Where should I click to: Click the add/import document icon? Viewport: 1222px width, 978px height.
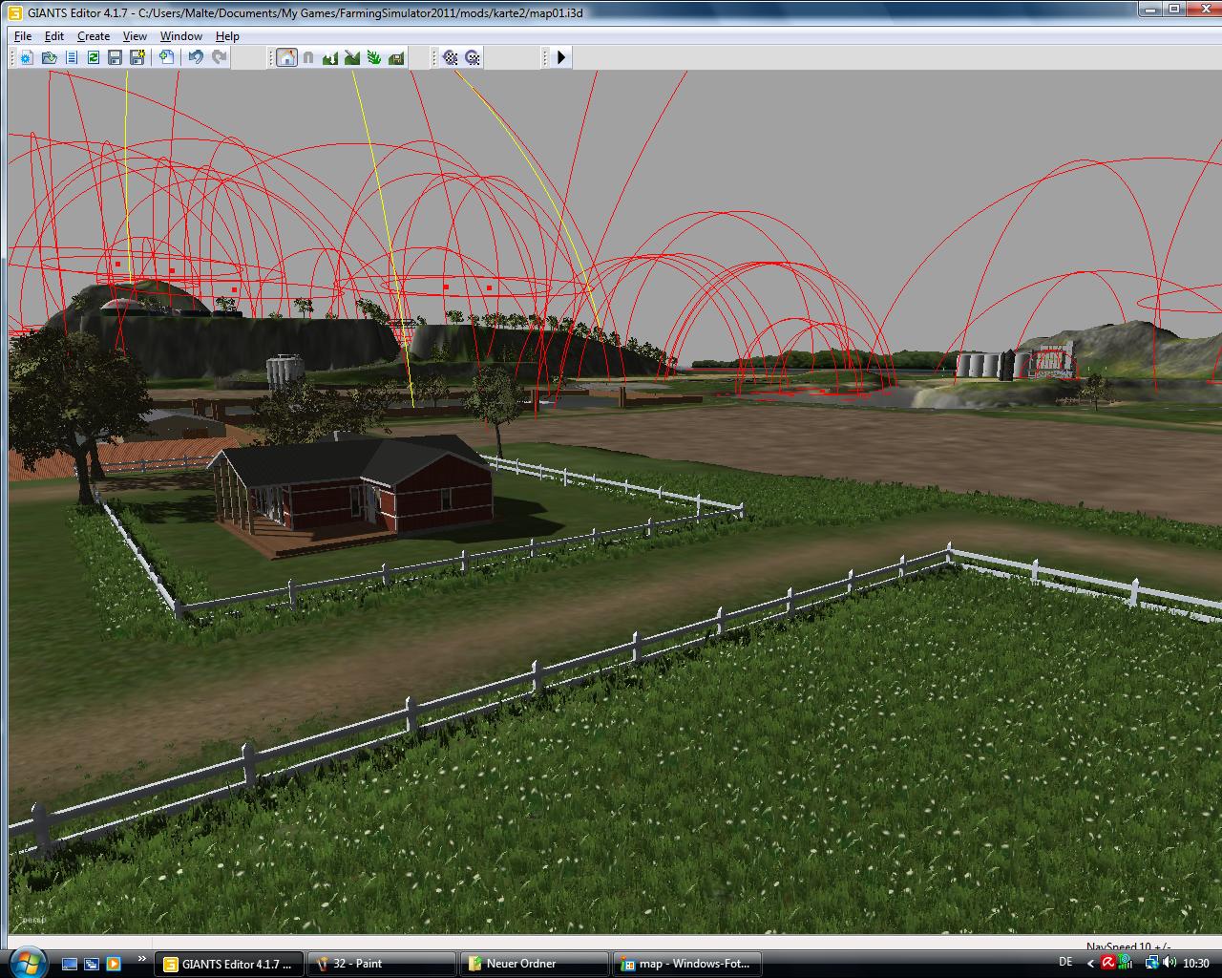167,57
